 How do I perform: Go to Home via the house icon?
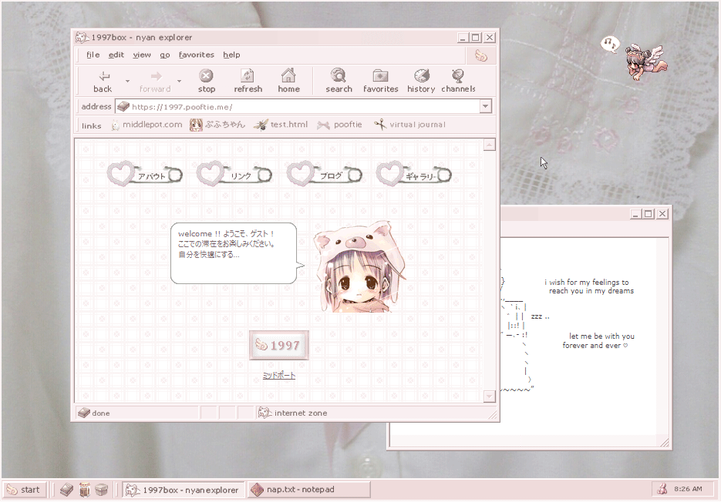coord(288,76)
